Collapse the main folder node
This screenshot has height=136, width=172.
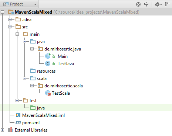pyautogui.click(x=17, y=34)
